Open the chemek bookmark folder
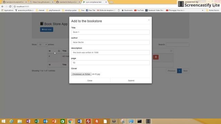This screenshot has width=221, height=124. point(40,10)
